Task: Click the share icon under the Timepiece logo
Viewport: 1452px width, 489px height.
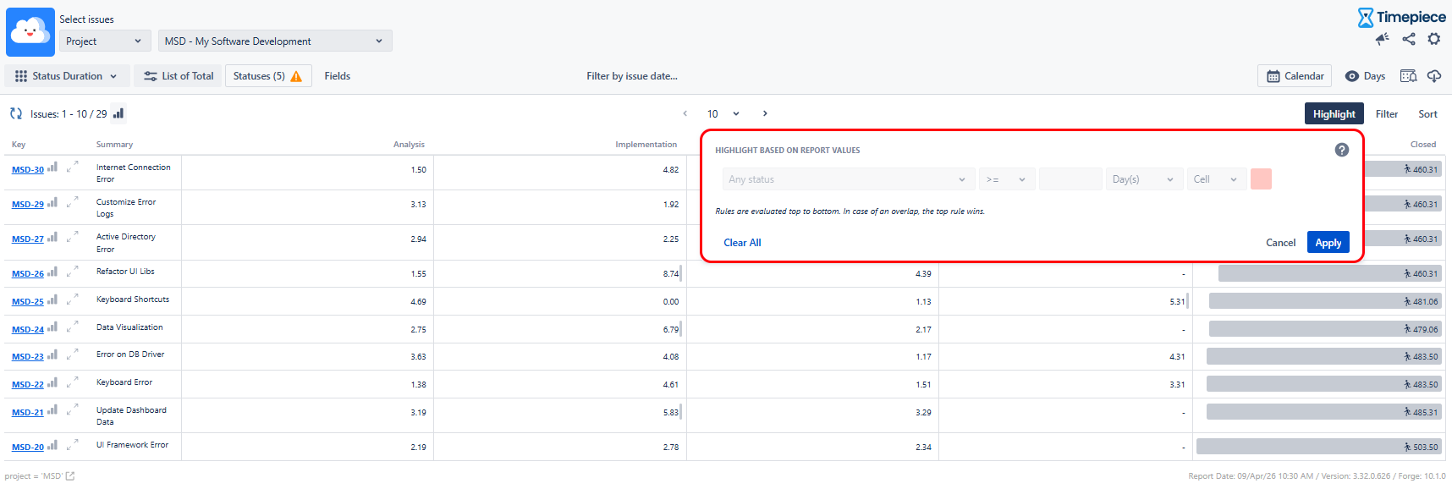Action: click(x=1409, y=39)
